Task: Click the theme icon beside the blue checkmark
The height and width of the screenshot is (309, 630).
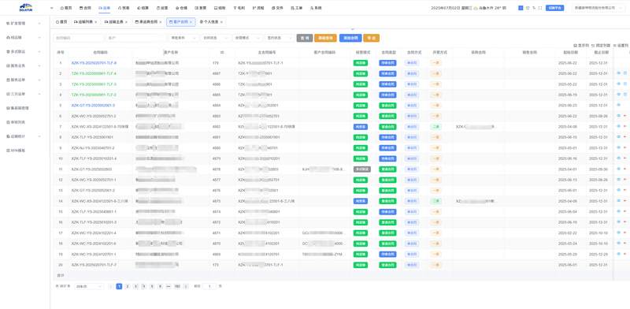Action: pyautogui.click(x=528, y=8)
